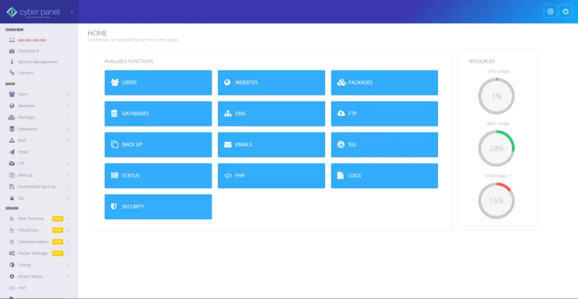
Task: Expand the Incremental Back up chevron
Action: pyautogui.click(x=68, y=187)
